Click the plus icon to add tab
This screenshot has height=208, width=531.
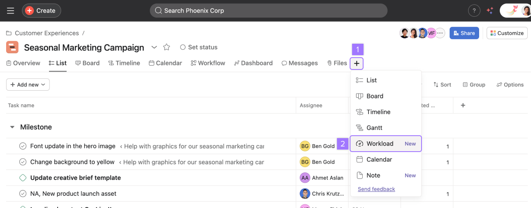tap(357, 63)
